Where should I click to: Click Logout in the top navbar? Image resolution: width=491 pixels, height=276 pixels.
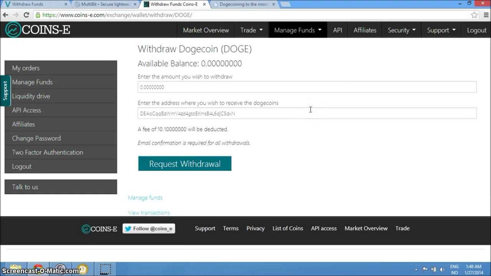(x=476, y=30)
